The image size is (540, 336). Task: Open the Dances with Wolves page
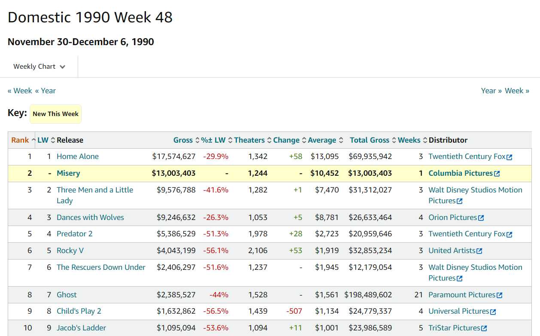point(90,217)
